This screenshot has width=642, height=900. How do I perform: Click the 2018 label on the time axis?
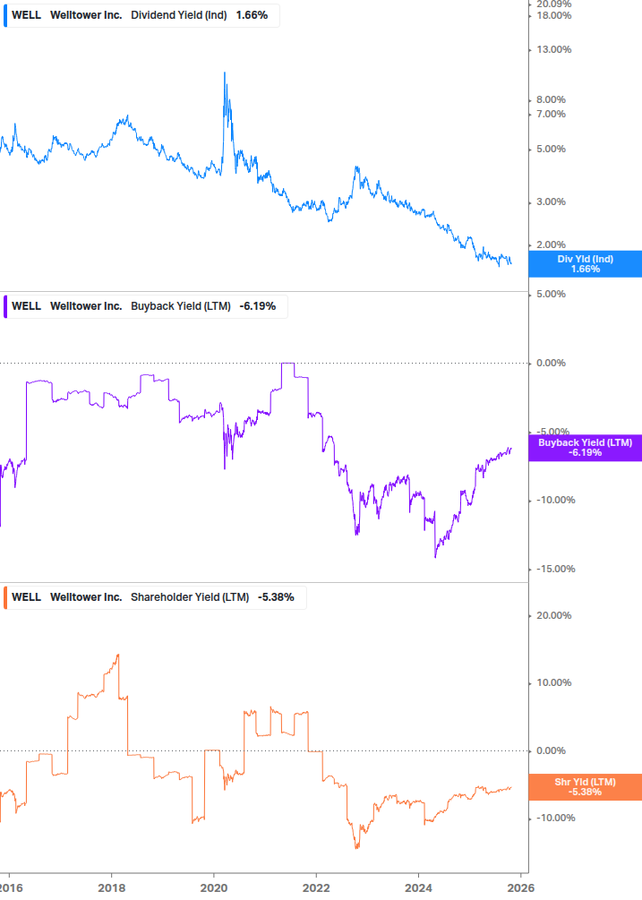[111, 887]
